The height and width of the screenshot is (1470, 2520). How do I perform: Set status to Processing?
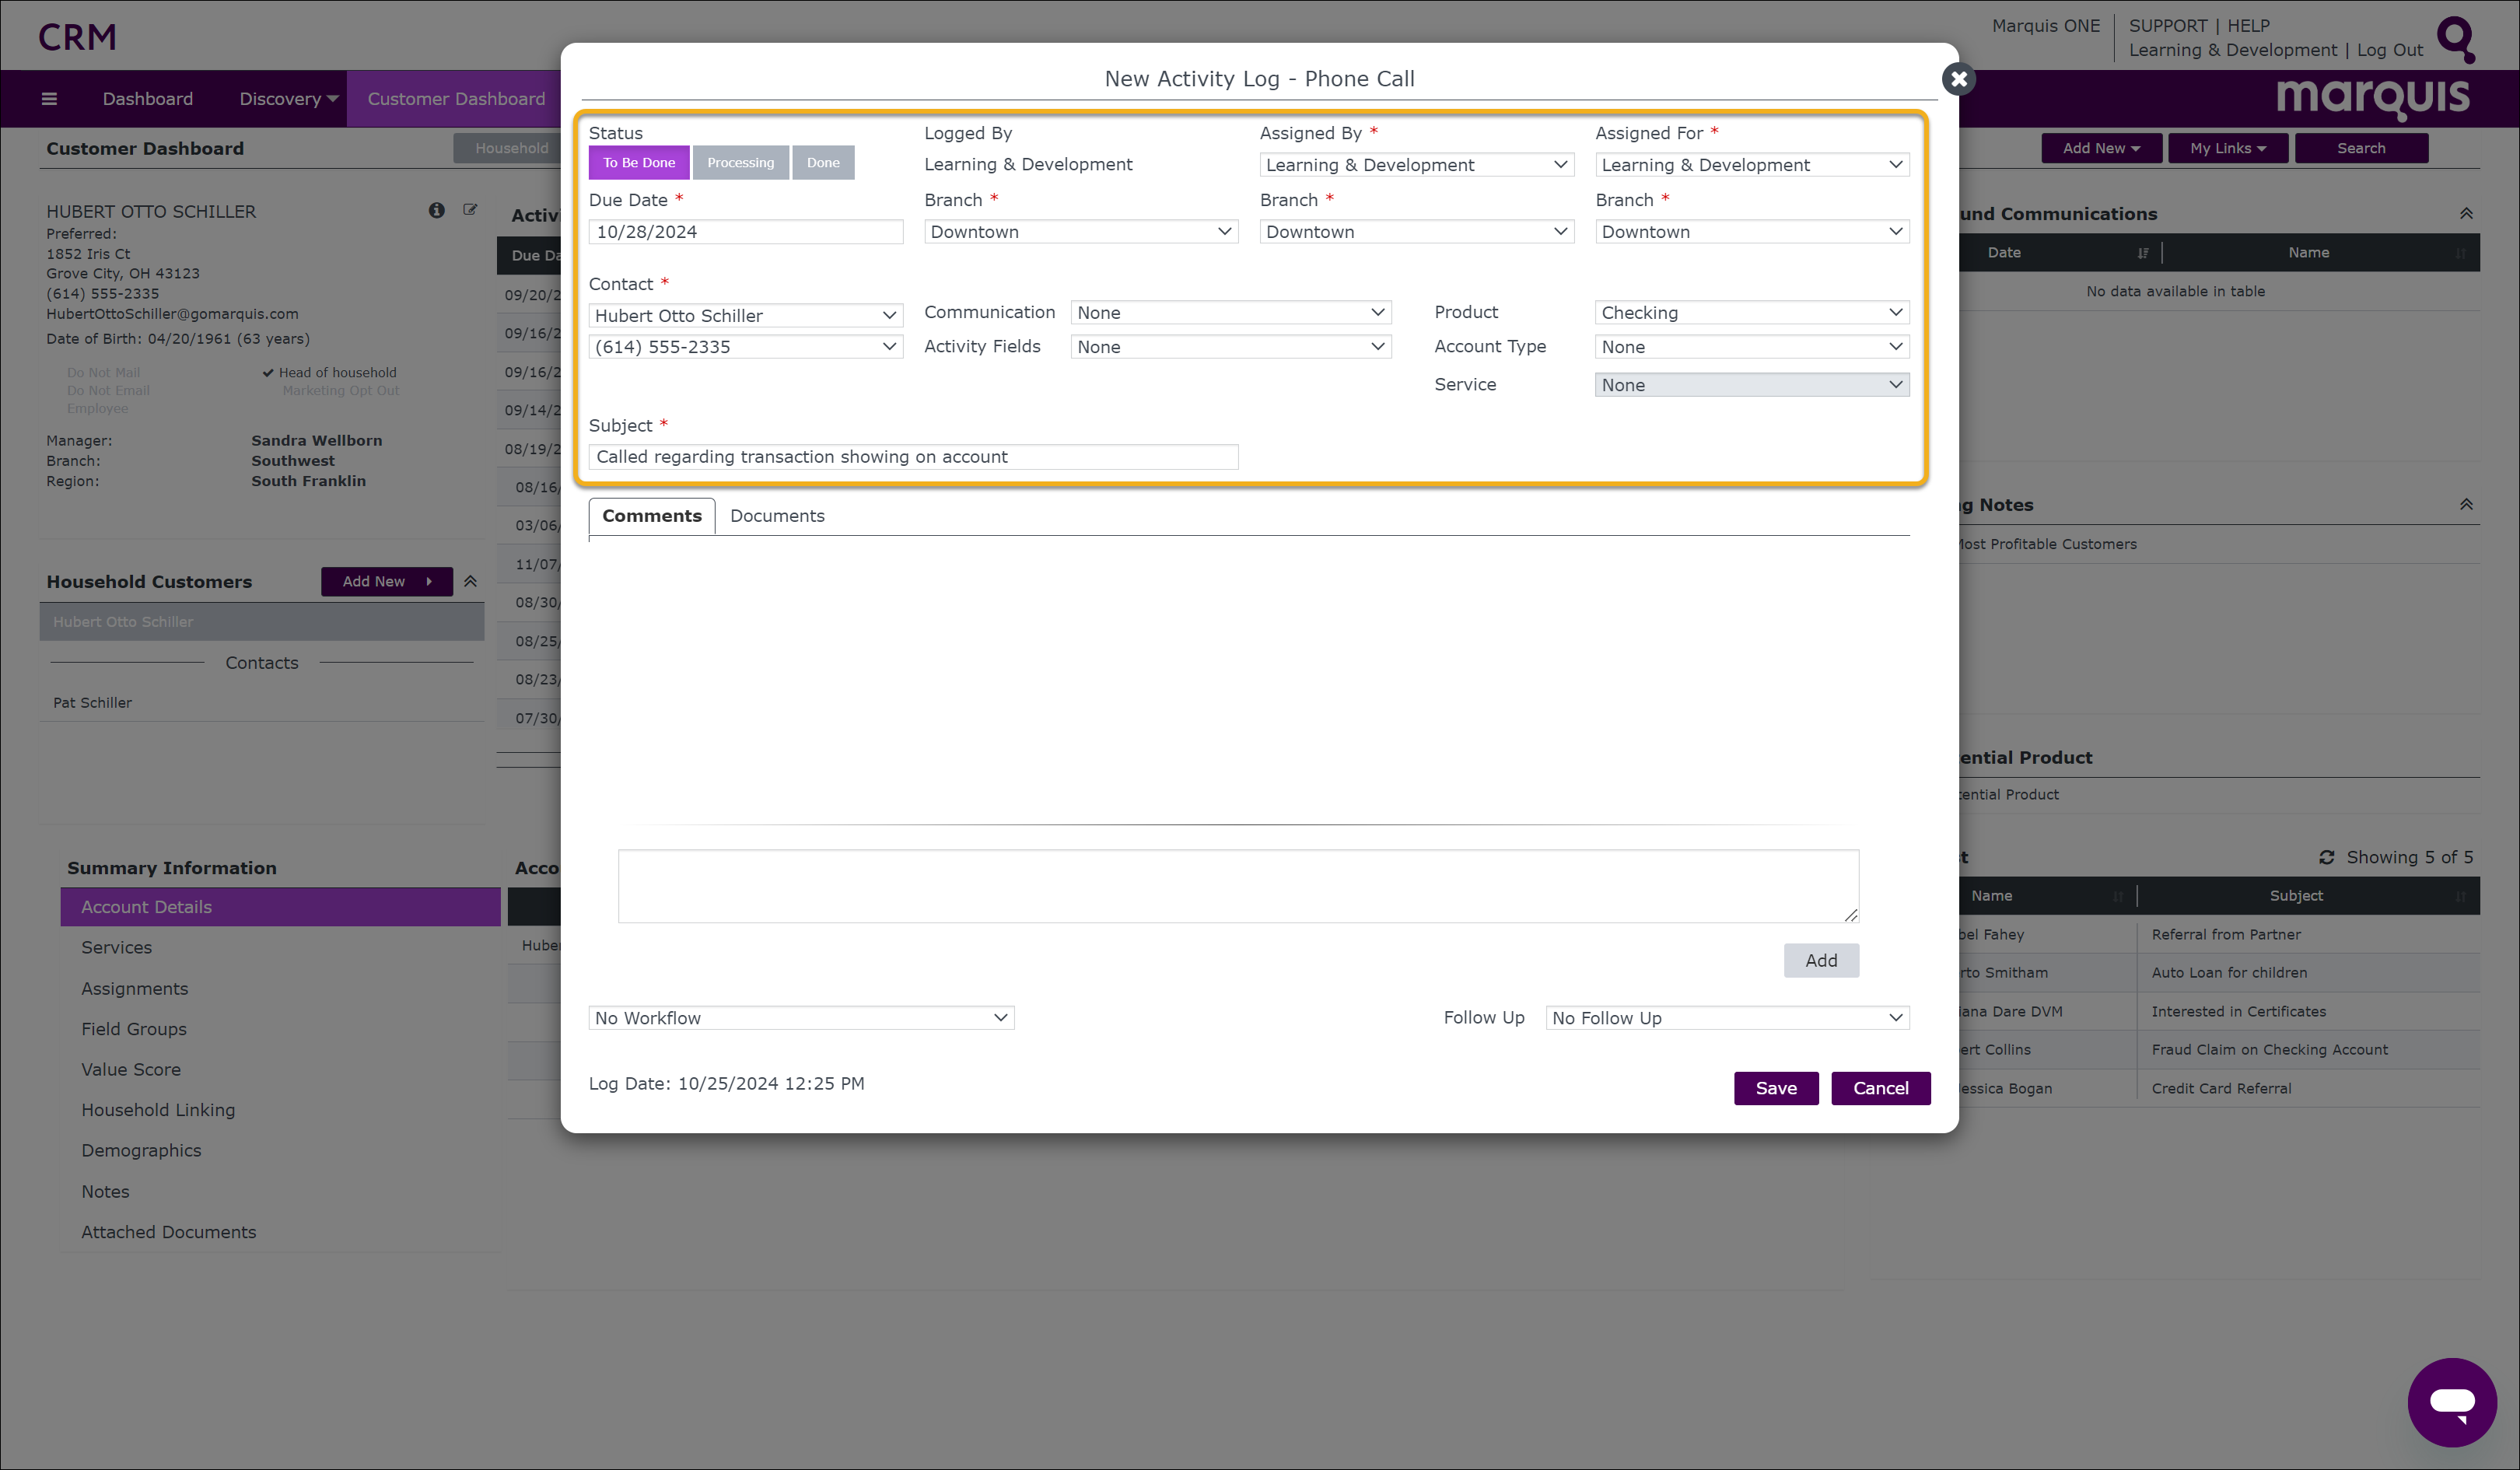[740, 162]
